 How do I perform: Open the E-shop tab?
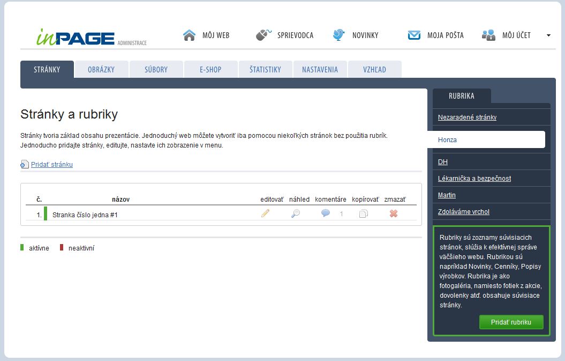click(210, 69)
